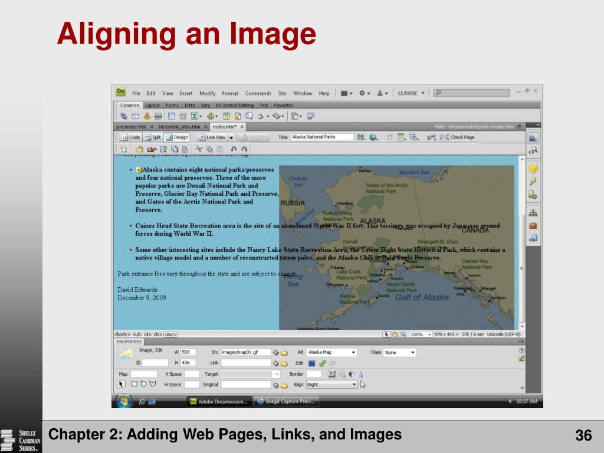Image resolution: width=604 pixels, height=453 pixels.
Task: Open the Class dropdown showing None
Action: point(400,352)
